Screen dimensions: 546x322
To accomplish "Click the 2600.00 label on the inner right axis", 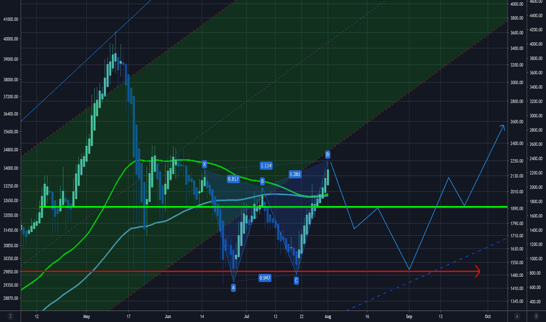I will point(517,122).
